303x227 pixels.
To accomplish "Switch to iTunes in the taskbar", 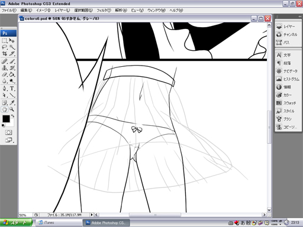I will 59,223.
